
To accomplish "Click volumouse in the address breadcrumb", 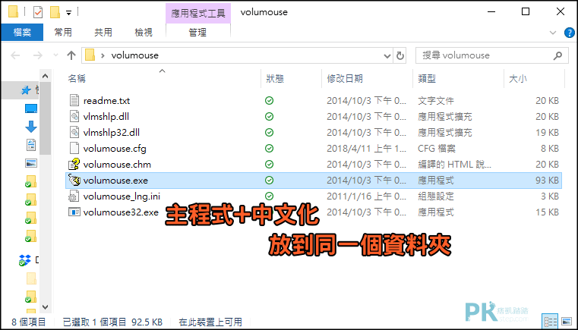I will point(135,55).
